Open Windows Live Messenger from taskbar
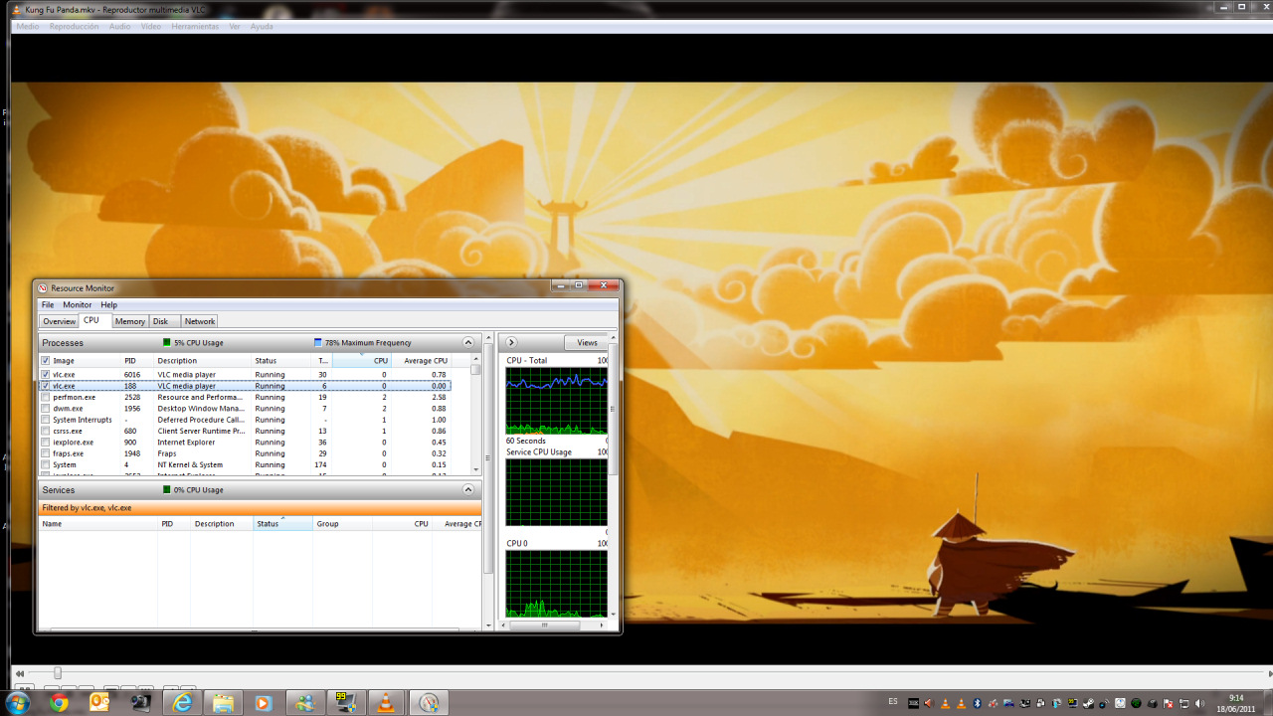Image resolution: width=1273 pixels, height=716 pixels. (x=304, y=703)
